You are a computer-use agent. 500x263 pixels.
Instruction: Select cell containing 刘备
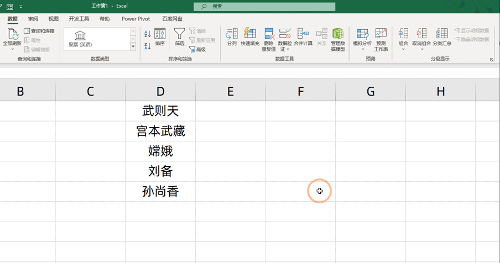pyautogui.click(x=160, y=171)
